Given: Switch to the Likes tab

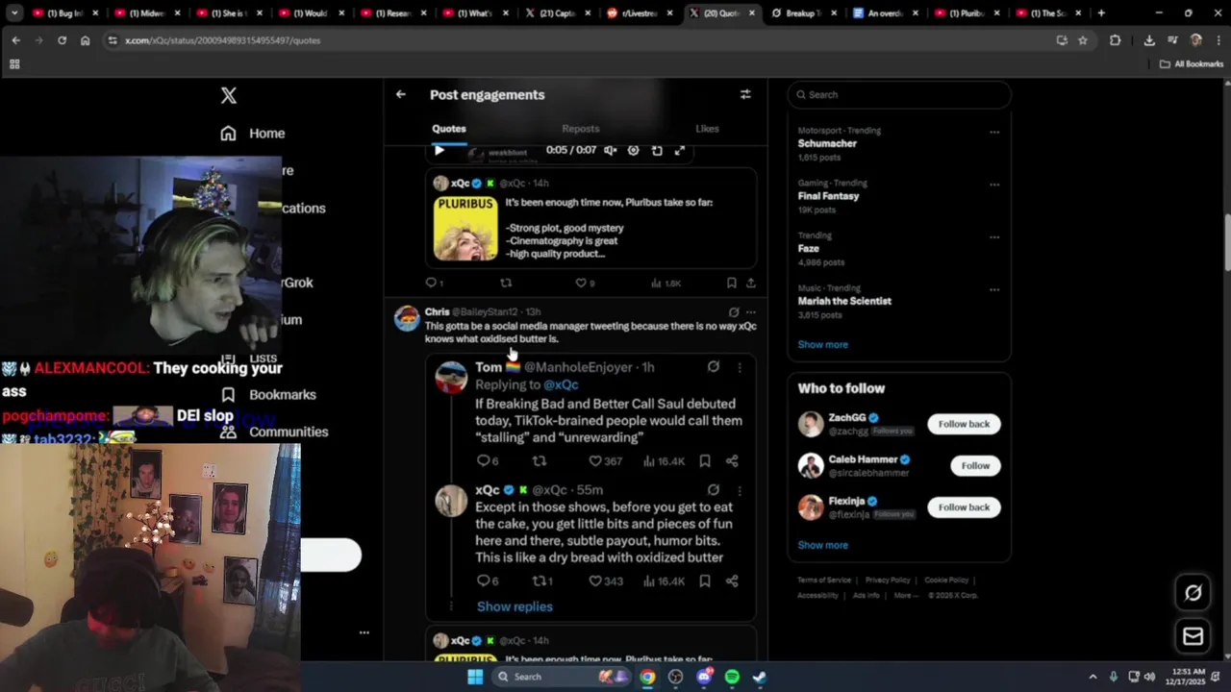Looking at the screenshot, I should [707, 129].
